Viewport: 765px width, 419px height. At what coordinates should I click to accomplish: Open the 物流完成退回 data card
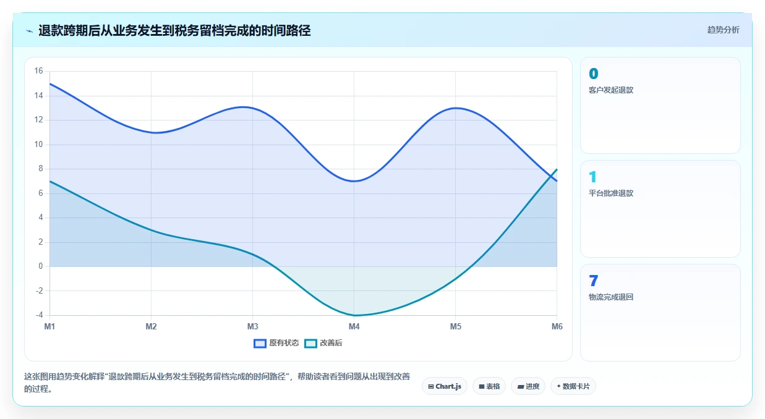coord(660,313)
